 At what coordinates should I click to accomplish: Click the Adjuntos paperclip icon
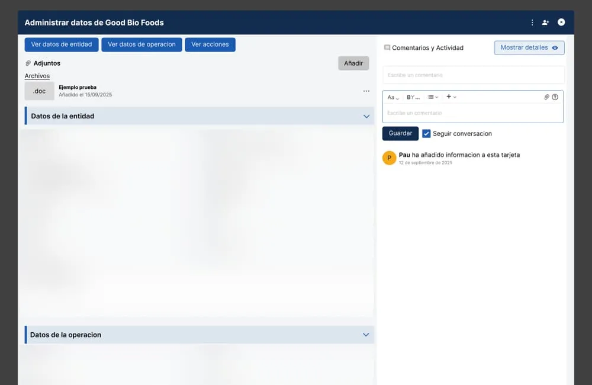28,63
